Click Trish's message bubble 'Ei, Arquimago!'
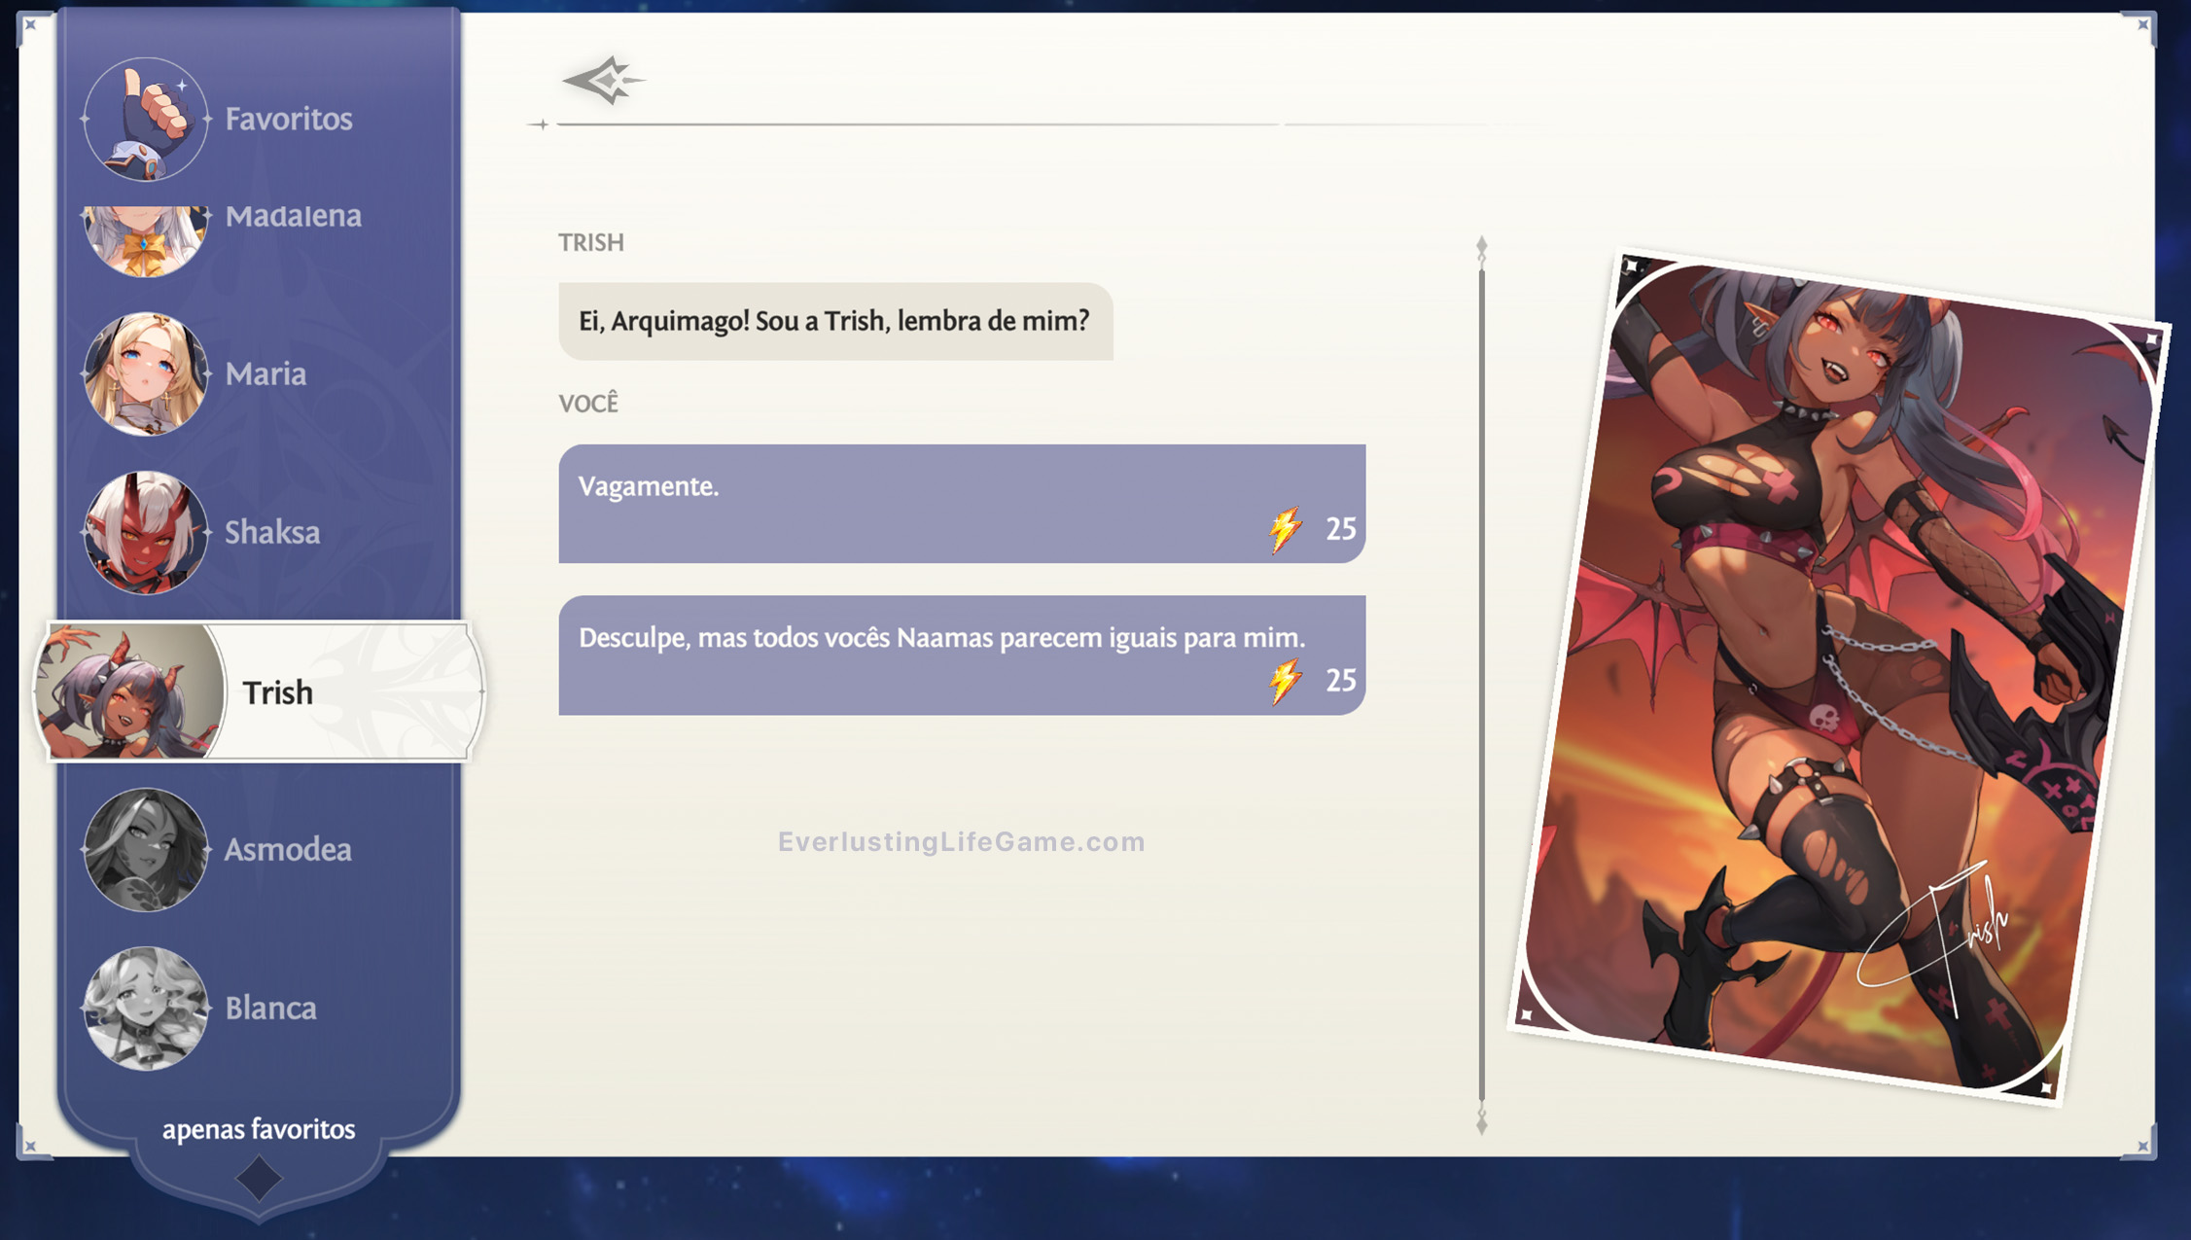 click(x=834, y=322)
